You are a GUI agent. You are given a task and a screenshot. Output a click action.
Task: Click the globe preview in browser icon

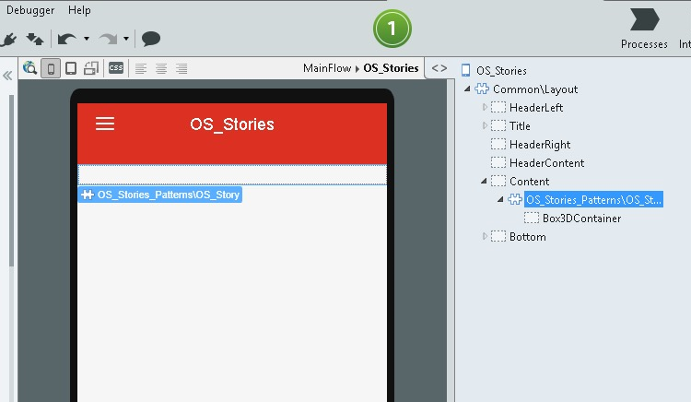30,68
